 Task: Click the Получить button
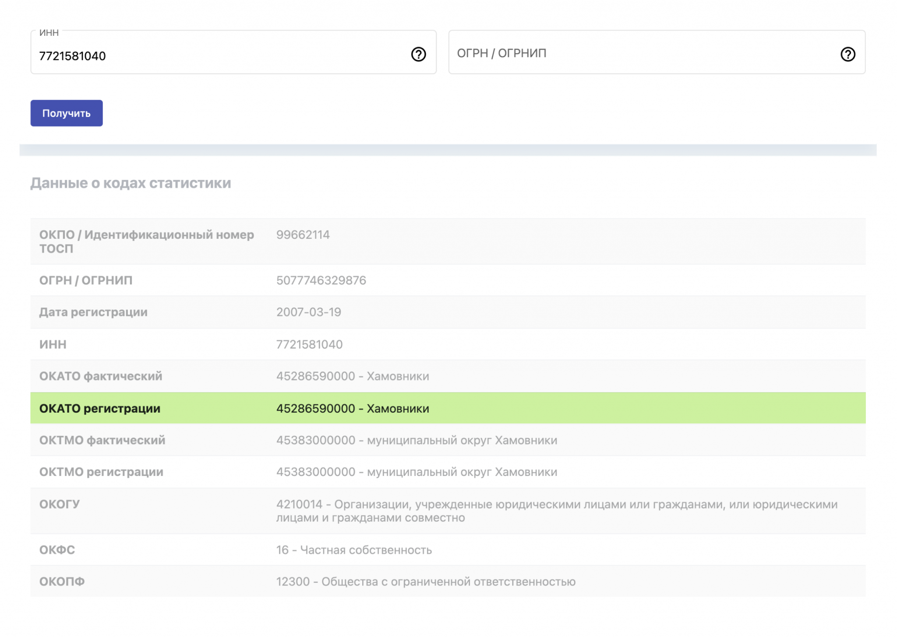coord(67,113)
